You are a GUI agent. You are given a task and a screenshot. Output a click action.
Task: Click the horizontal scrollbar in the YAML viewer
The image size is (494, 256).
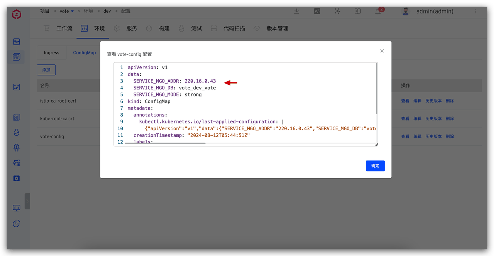click(x=166, y=143)
